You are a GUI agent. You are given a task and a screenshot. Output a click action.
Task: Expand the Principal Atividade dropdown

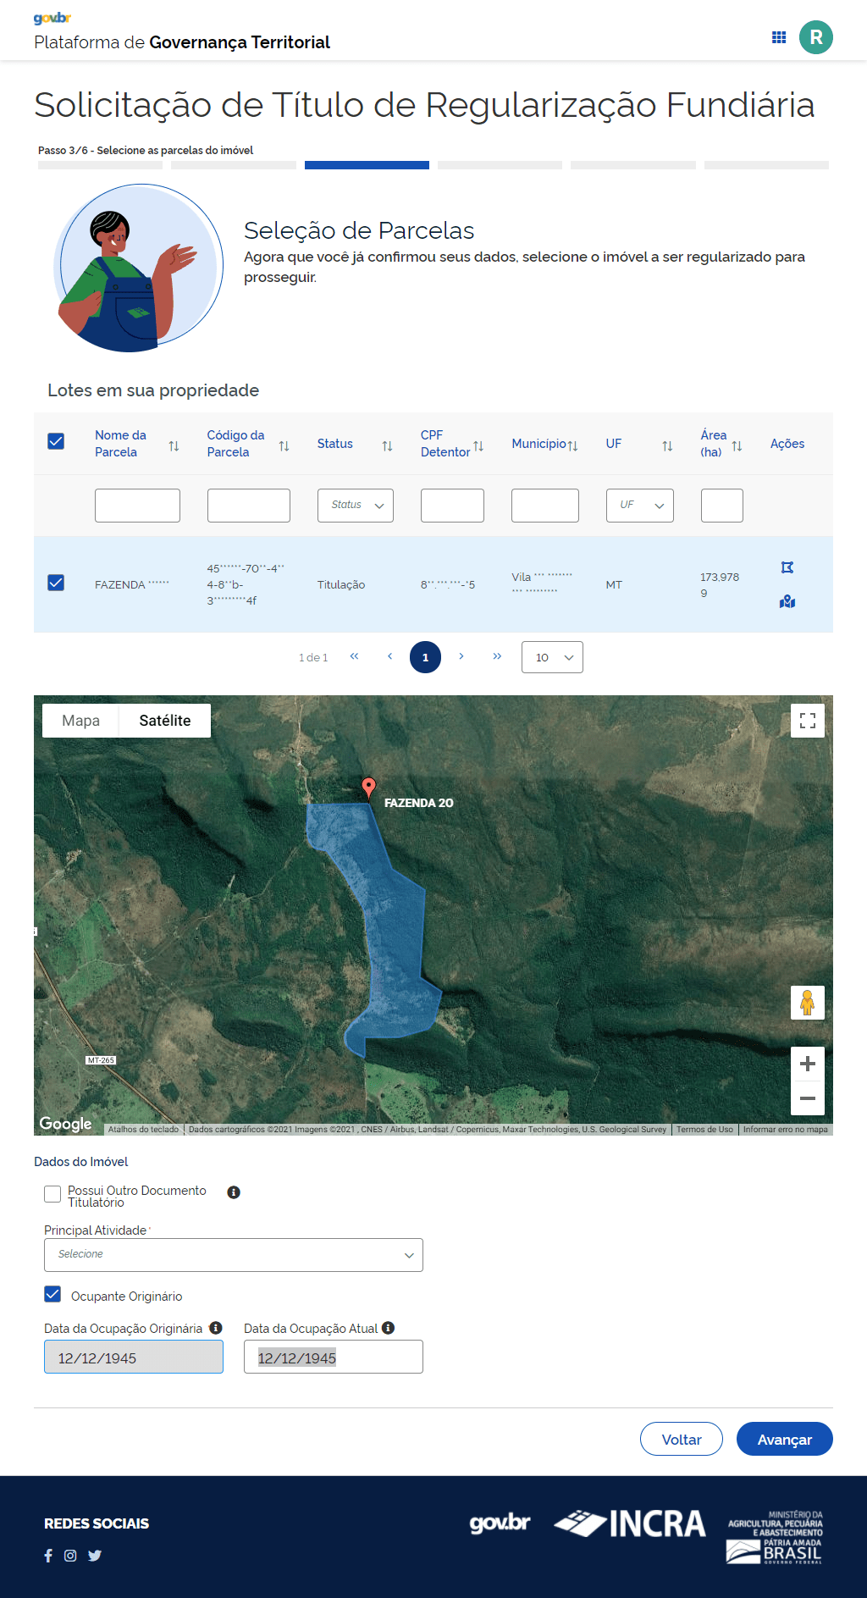pos(233,1255)
